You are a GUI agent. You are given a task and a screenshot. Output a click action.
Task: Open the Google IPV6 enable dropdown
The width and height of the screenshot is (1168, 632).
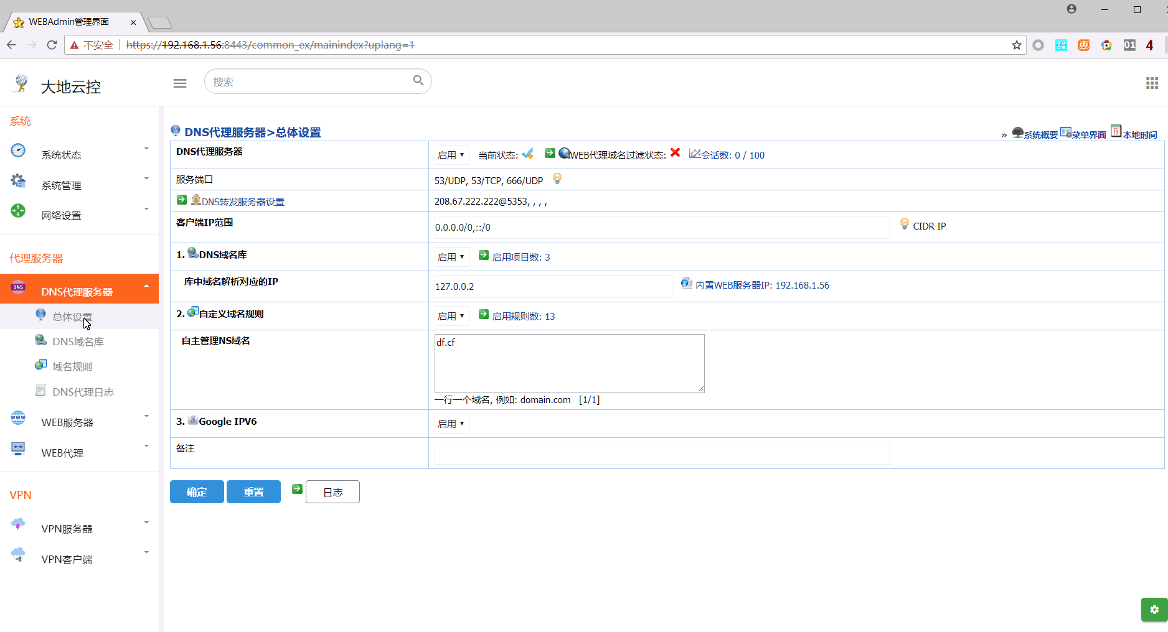(451, 424)
